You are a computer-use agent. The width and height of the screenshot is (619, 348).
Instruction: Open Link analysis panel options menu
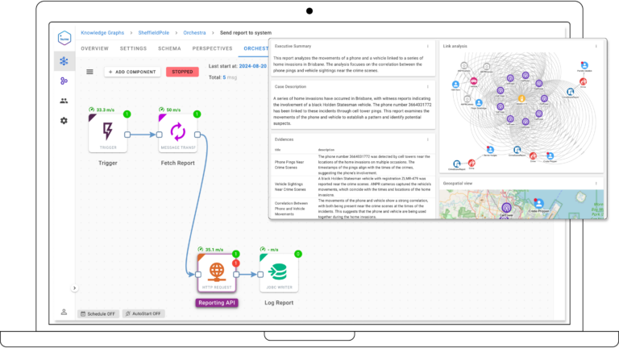(596, 46)
